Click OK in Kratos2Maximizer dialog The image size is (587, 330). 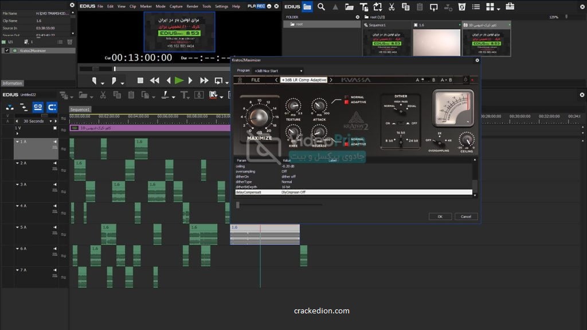click(x=440, y=217)
